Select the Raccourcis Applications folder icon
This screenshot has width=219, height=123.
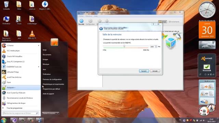click(x=6, y=36)
